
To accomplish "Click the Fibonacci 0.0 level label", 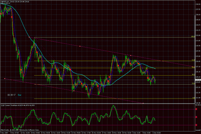I will point(194,98).
